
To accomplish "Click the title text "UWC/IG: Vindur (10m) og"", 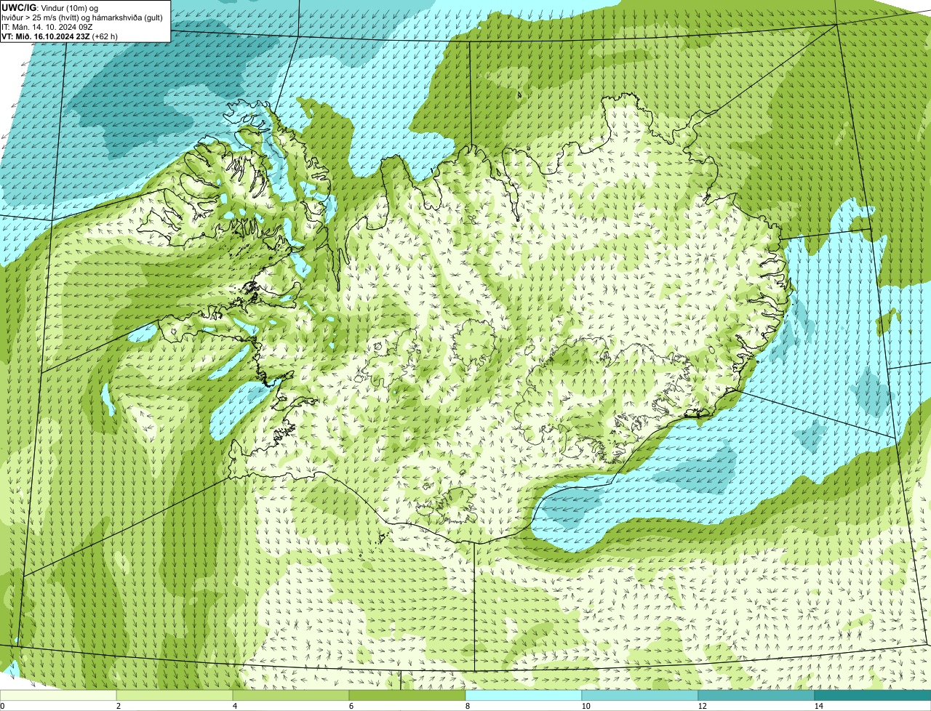I will click(x=49, y=7).
